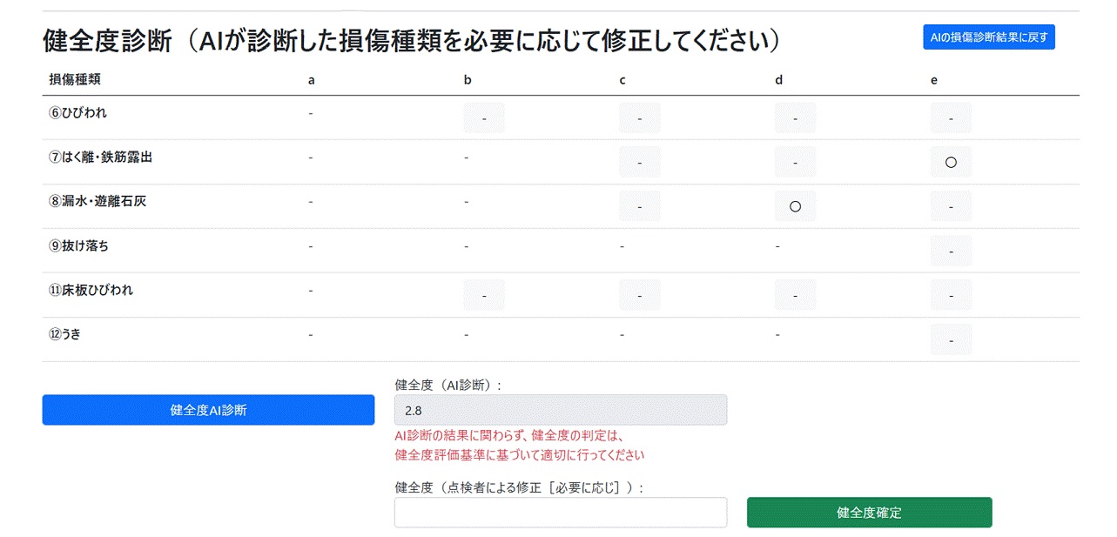Select grade c for ⑪床板ひびわれ

640,295
